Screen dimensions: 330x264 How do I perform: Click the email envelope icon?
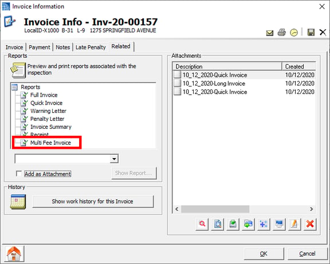(x=270, y=33)
